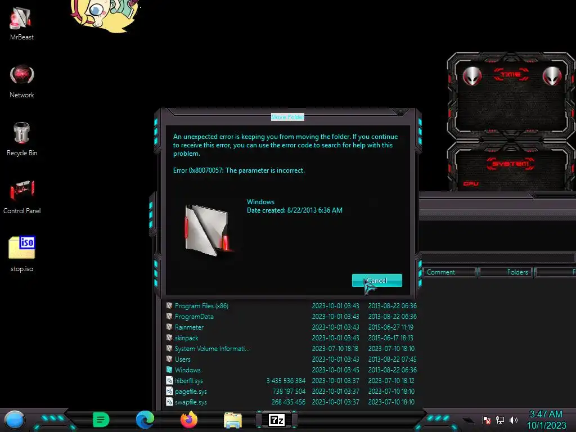Image resolution: width=576 pixels, height=432 pixels.
Task: Click the 2015-06-27 11:19 created date
Action: point(391,327)
